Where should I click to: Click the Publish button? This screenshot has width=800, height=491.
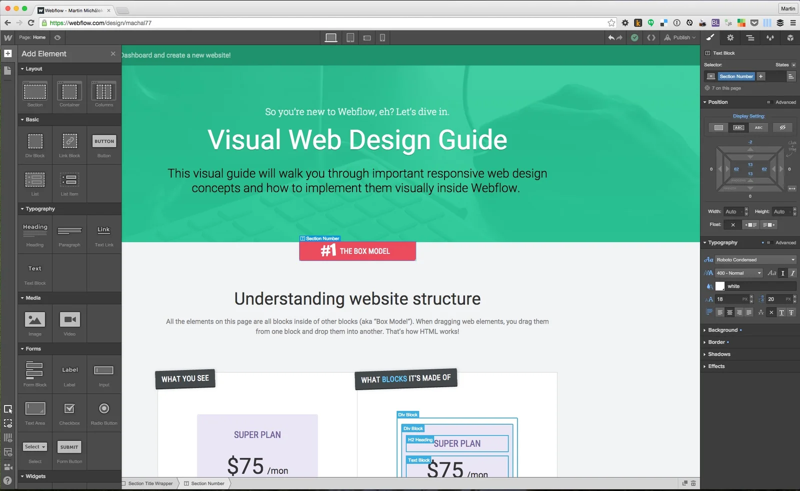[680, 37]
